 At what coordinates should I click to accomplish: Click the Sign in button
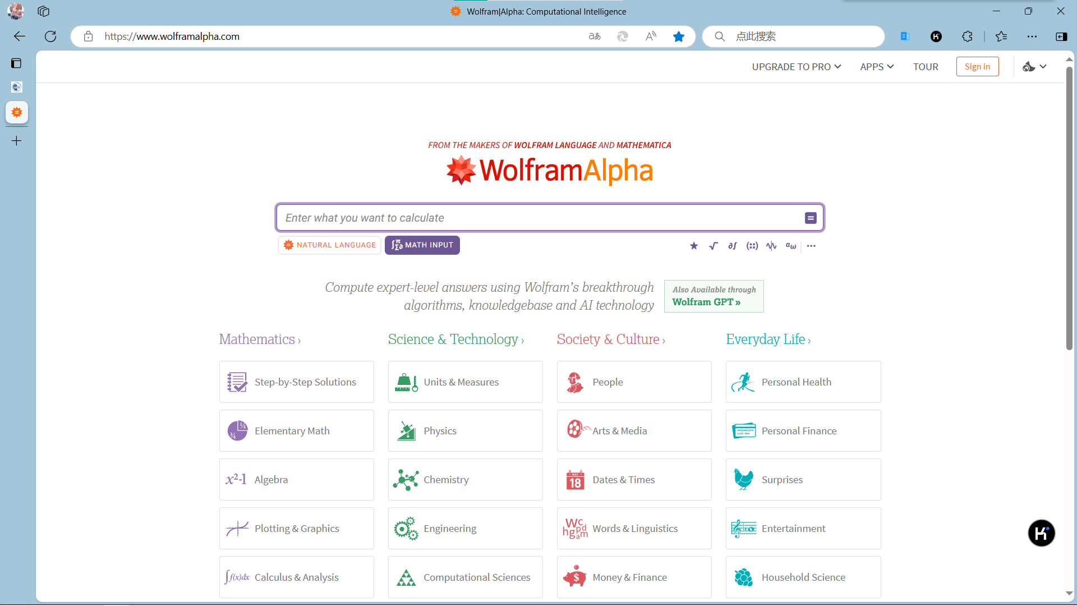click(977, 67)
